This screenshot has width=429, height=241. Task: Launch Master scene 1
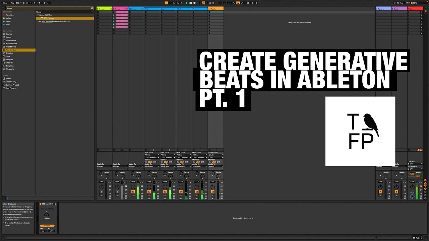click(x=410, y=12)
